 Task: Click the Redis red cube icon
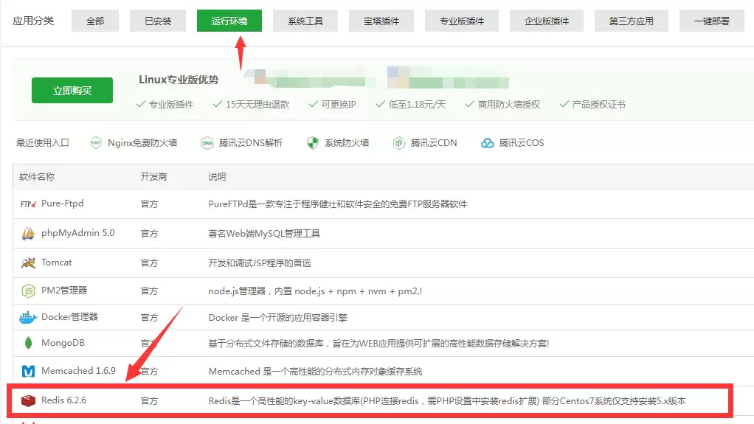tap(28, 400)
